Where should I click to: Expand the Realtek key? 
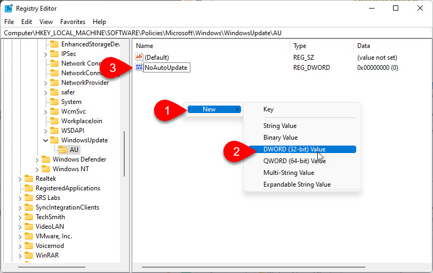point(20,179)
